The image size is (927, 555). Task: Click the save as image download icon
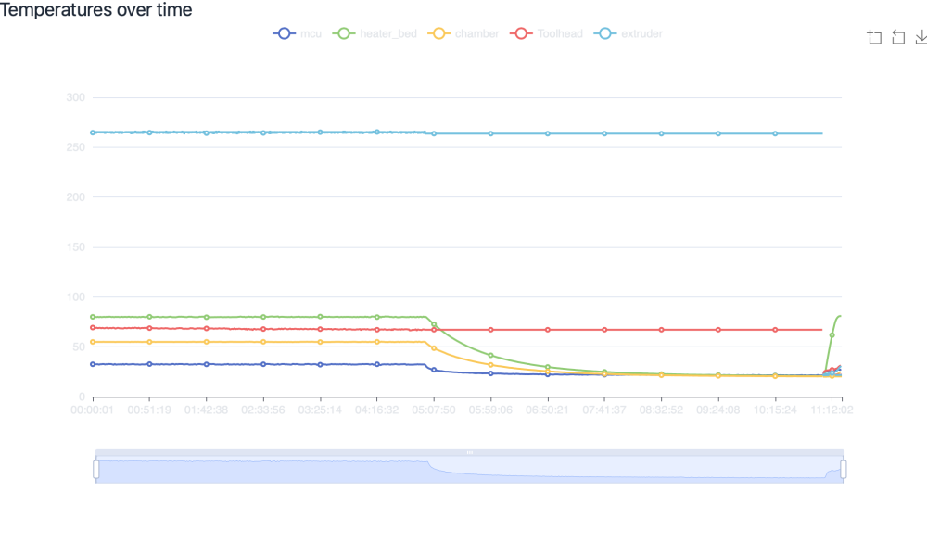[x=921, y=37]
